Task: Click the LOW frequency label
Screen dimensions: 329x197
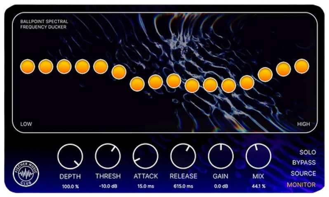Action: click(26, 124)
